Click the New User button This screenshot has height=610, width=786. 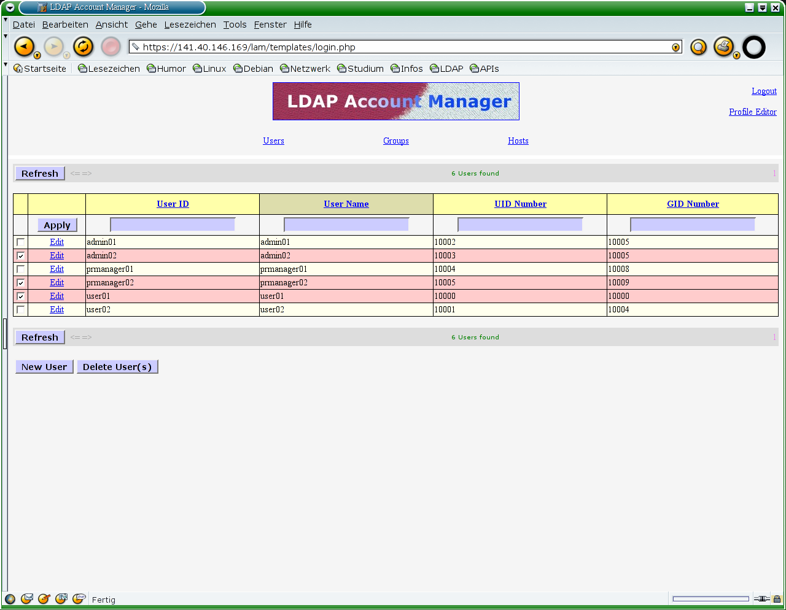click(44, 367)
